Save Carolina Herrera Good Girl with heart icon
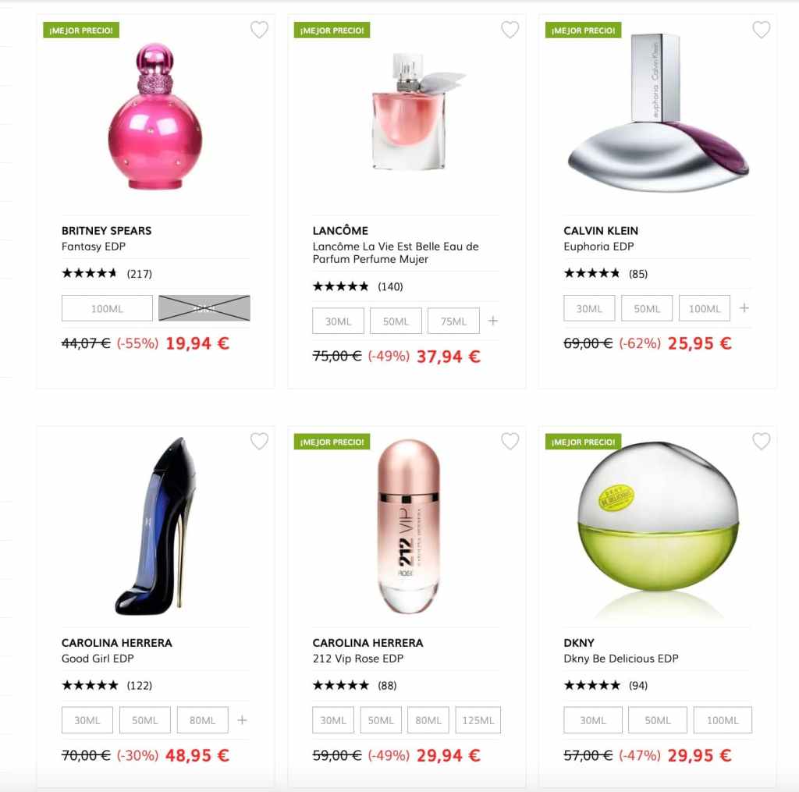 pos(259,441)
